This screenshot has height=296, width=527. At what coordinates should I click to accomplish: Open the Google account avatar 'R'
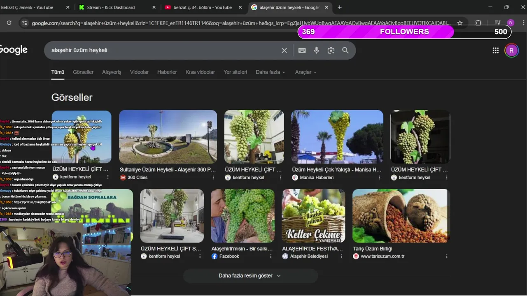point(511,50)
